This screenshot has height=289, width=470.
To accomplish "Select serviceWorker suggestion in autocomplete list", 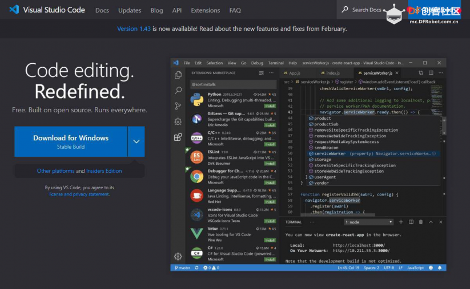I will pyautogui.click(x=374, y=153).
